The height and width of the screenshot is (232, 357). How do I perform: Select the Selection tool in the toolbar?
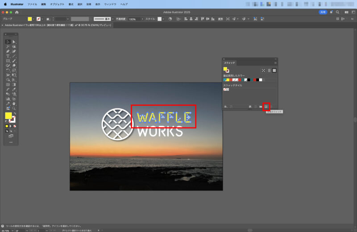tap(8, 41)
